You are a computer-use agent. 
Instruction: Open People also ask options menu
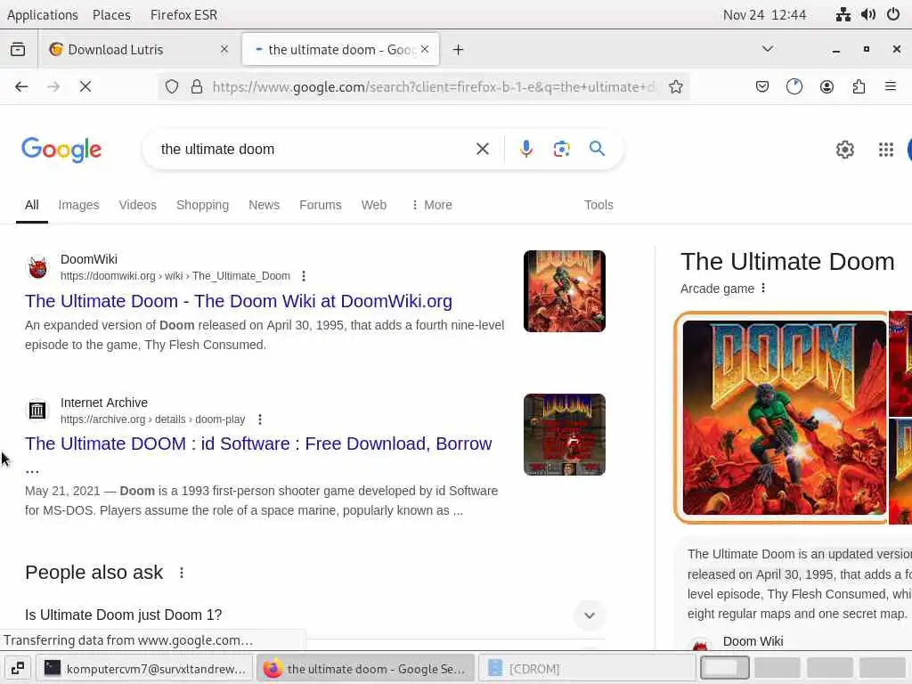tap(182, 573)
